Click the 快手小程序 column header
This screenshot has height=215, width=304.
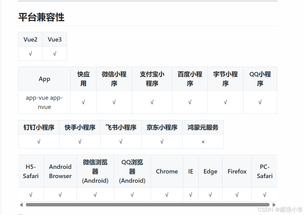click(x=80, y=127)
